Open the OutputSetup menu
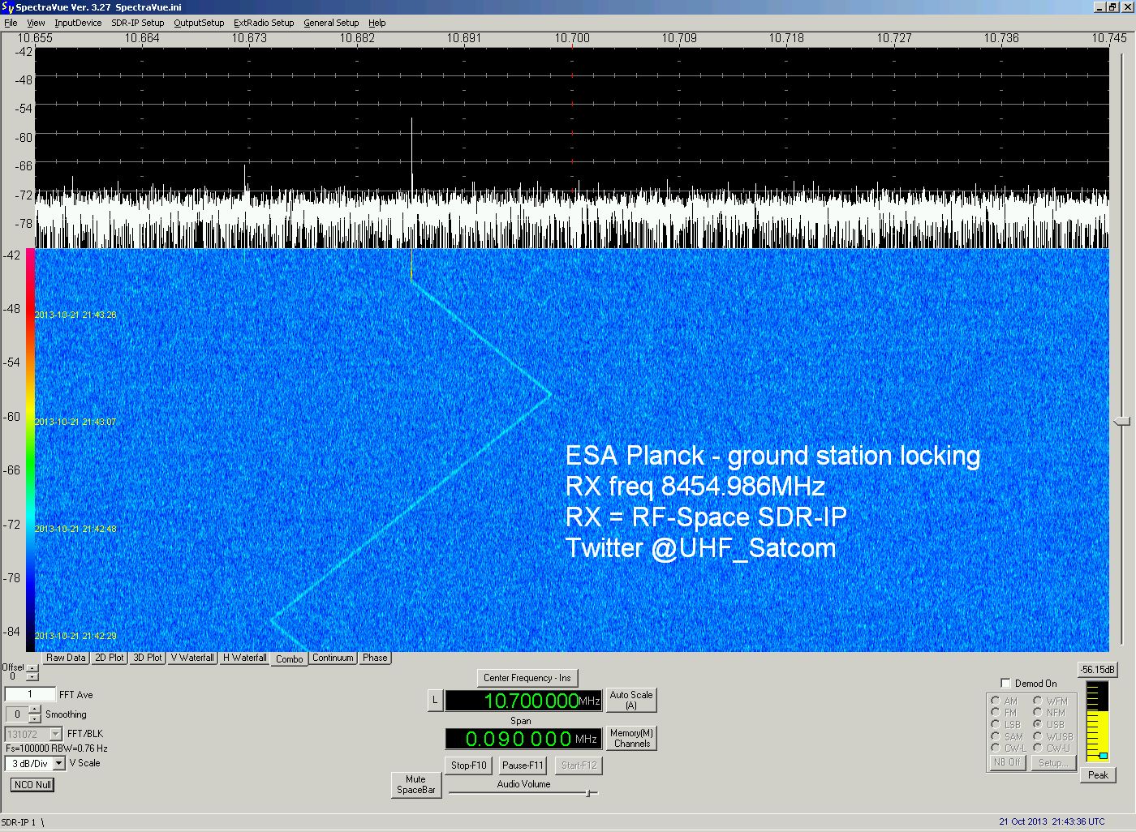Screen dimensions: 1136x832 pos(199,23)
